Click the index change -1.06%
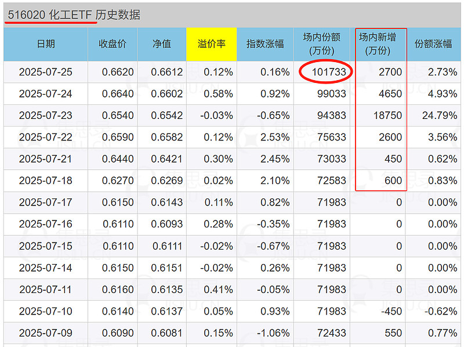464x347 pixels. (x=273, y=333)
